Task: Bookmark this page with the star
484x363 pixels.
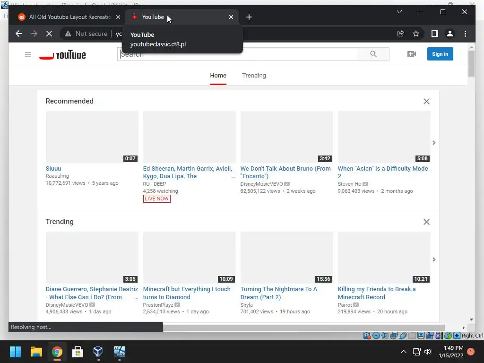Action: [x=416, y=34]
